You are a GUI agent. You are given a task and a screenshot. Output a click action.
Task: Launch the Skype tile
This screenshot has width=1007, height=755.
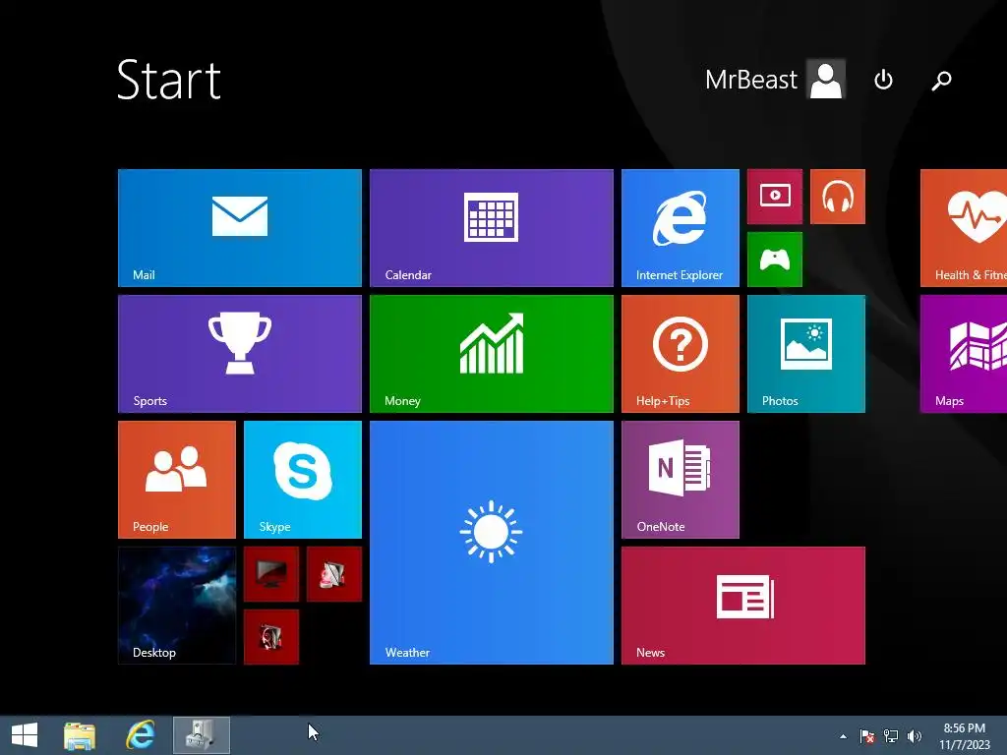303,480
